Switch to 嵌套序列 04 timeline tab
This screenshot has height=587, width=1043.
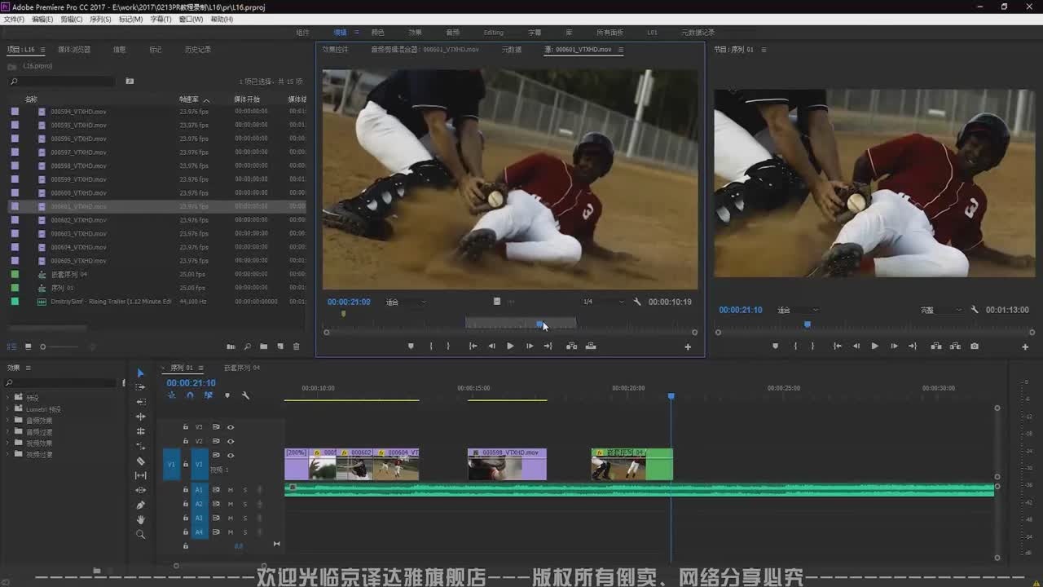(x=242, y=368)
